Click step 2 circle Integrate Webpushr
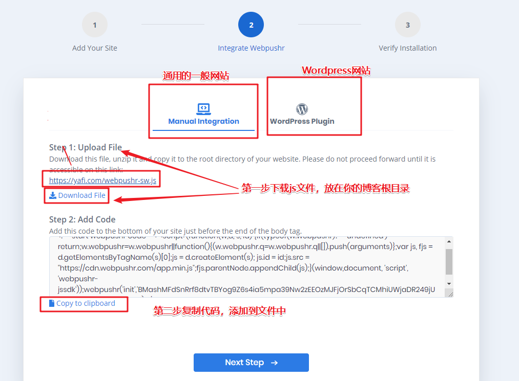Screen dimensions: 519x381 pyautogui.click(x=251, y=25)
